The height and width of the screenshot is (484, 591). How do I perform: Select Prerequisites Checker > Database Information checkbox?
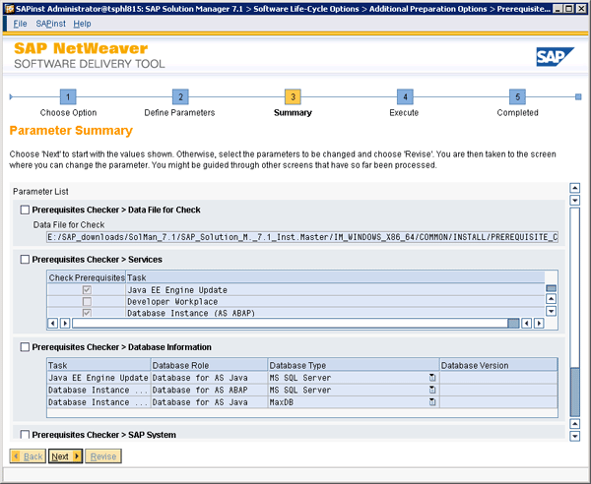click(x=26, y=347)
